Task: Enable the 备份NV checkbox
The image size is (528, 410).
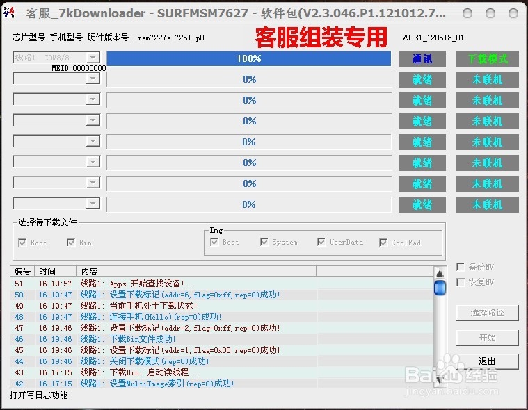Action: (461, 267)
